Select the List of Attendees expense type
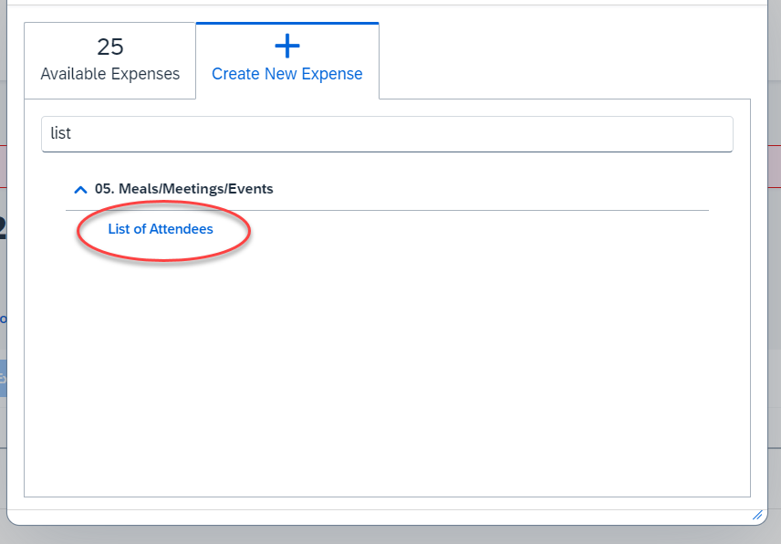This screenshot has width=781, height=544. pyautogui.click(x=161, y=229)
